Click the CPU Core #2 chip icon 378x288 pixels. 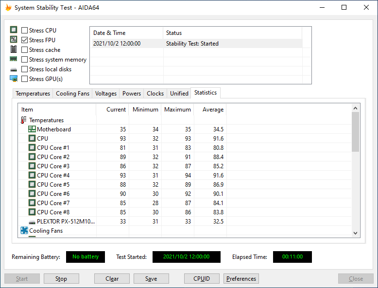32,157
